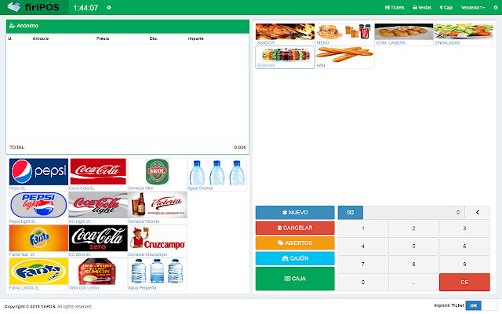This screenshot has width=502, height=314.
Task: Tap keypad digit 7
Action: (362, 265)
